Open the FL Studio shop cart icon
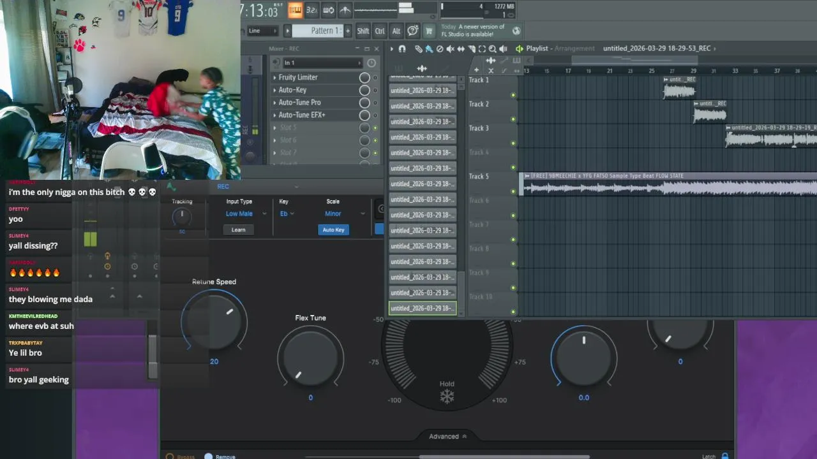 (x=429, y=31)
